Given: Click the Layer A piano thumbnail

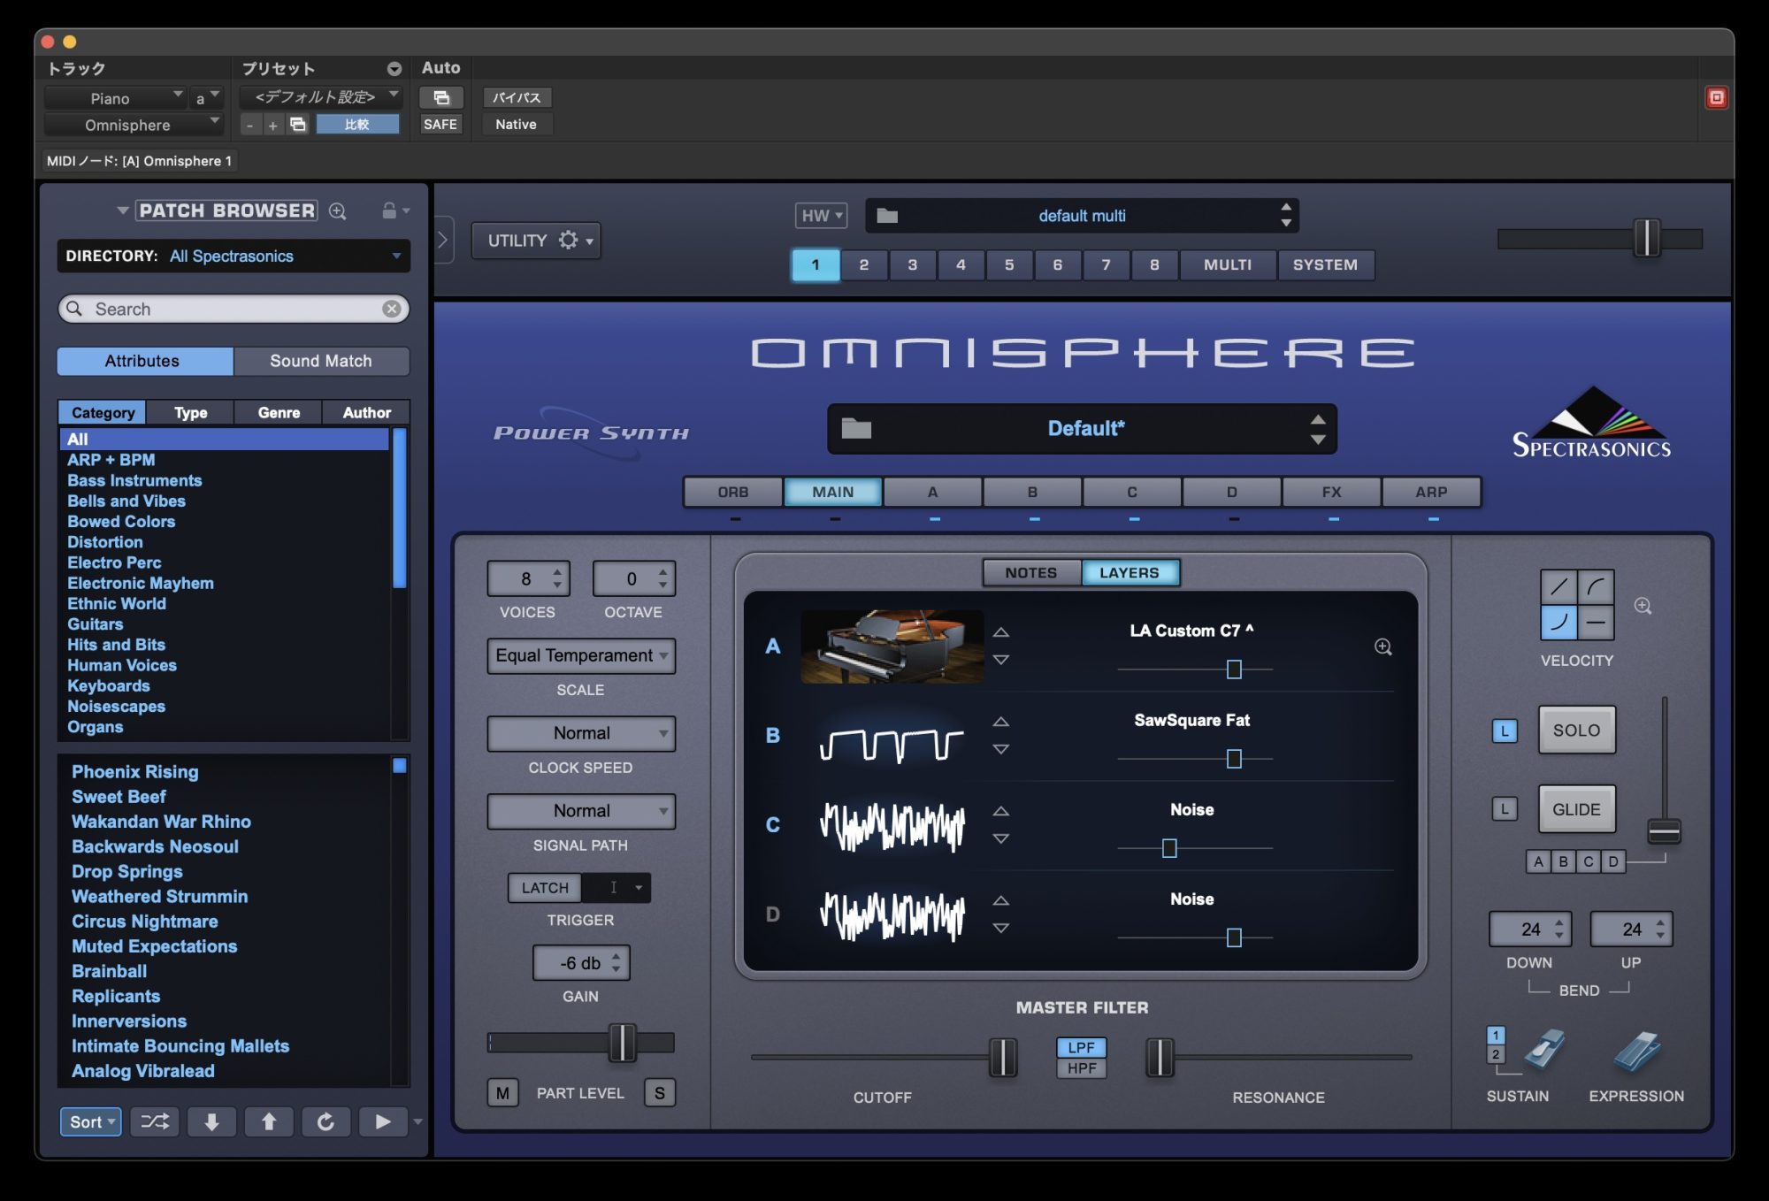Looking at the screenshot, I should (892, 646).
